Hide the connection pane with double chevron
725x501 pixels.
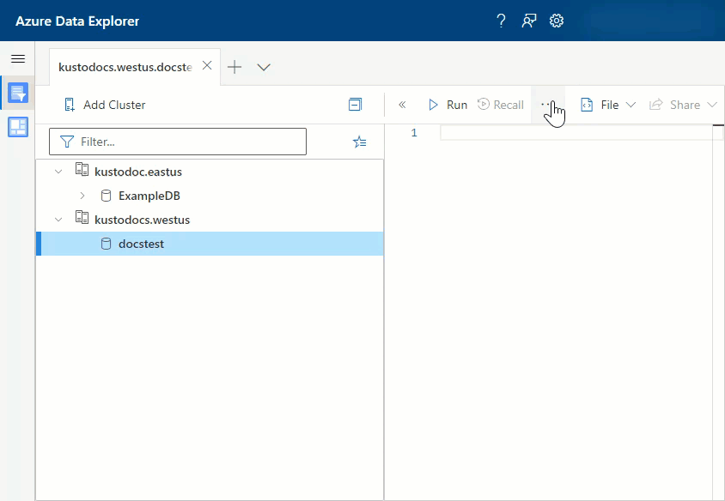point(402,105)
